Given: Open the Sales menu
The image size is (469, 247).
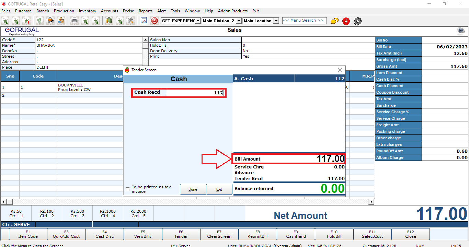Looking at the screenshot, I should click(x=6, y=11).
